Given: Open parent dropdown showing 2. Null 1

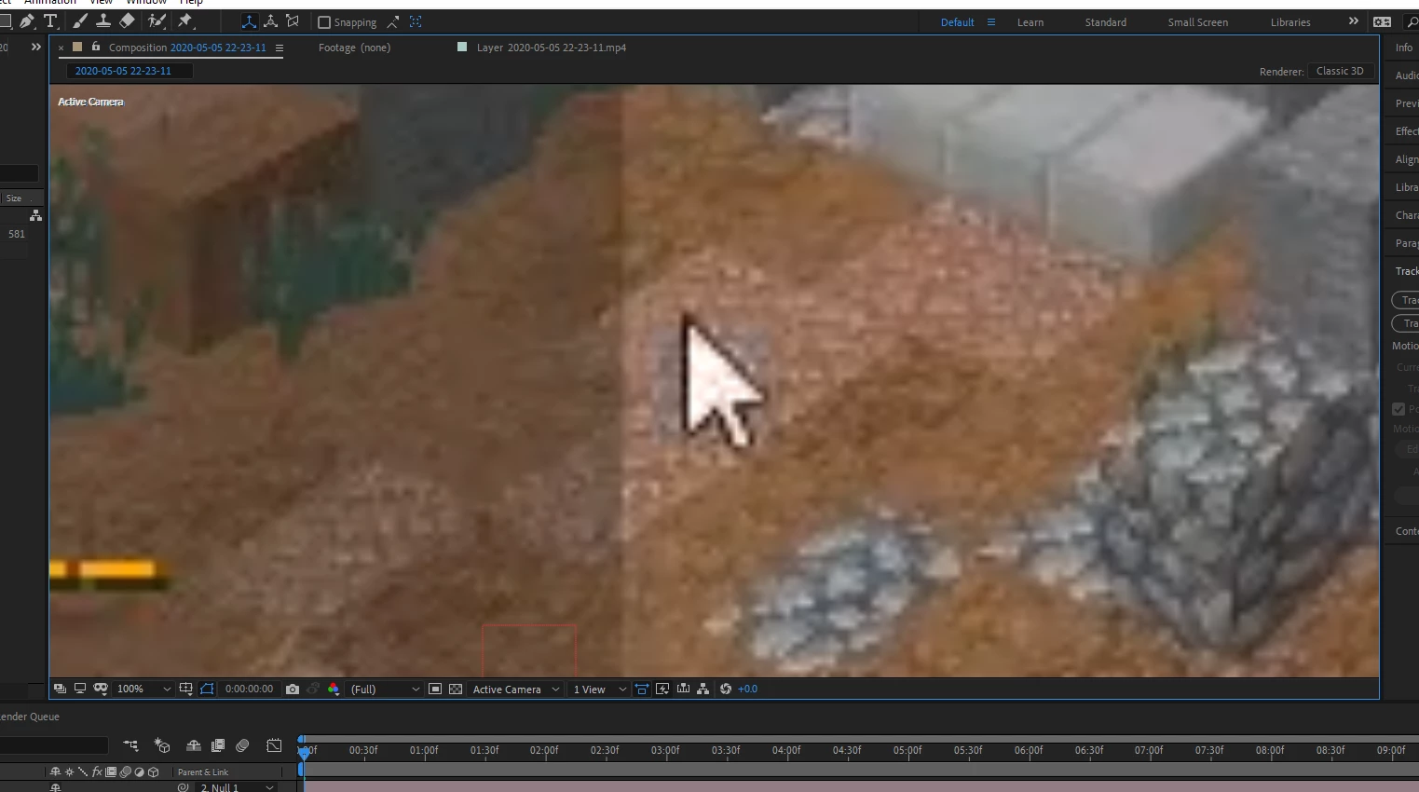Looking at the screenshot, I should tap(236, 787).
